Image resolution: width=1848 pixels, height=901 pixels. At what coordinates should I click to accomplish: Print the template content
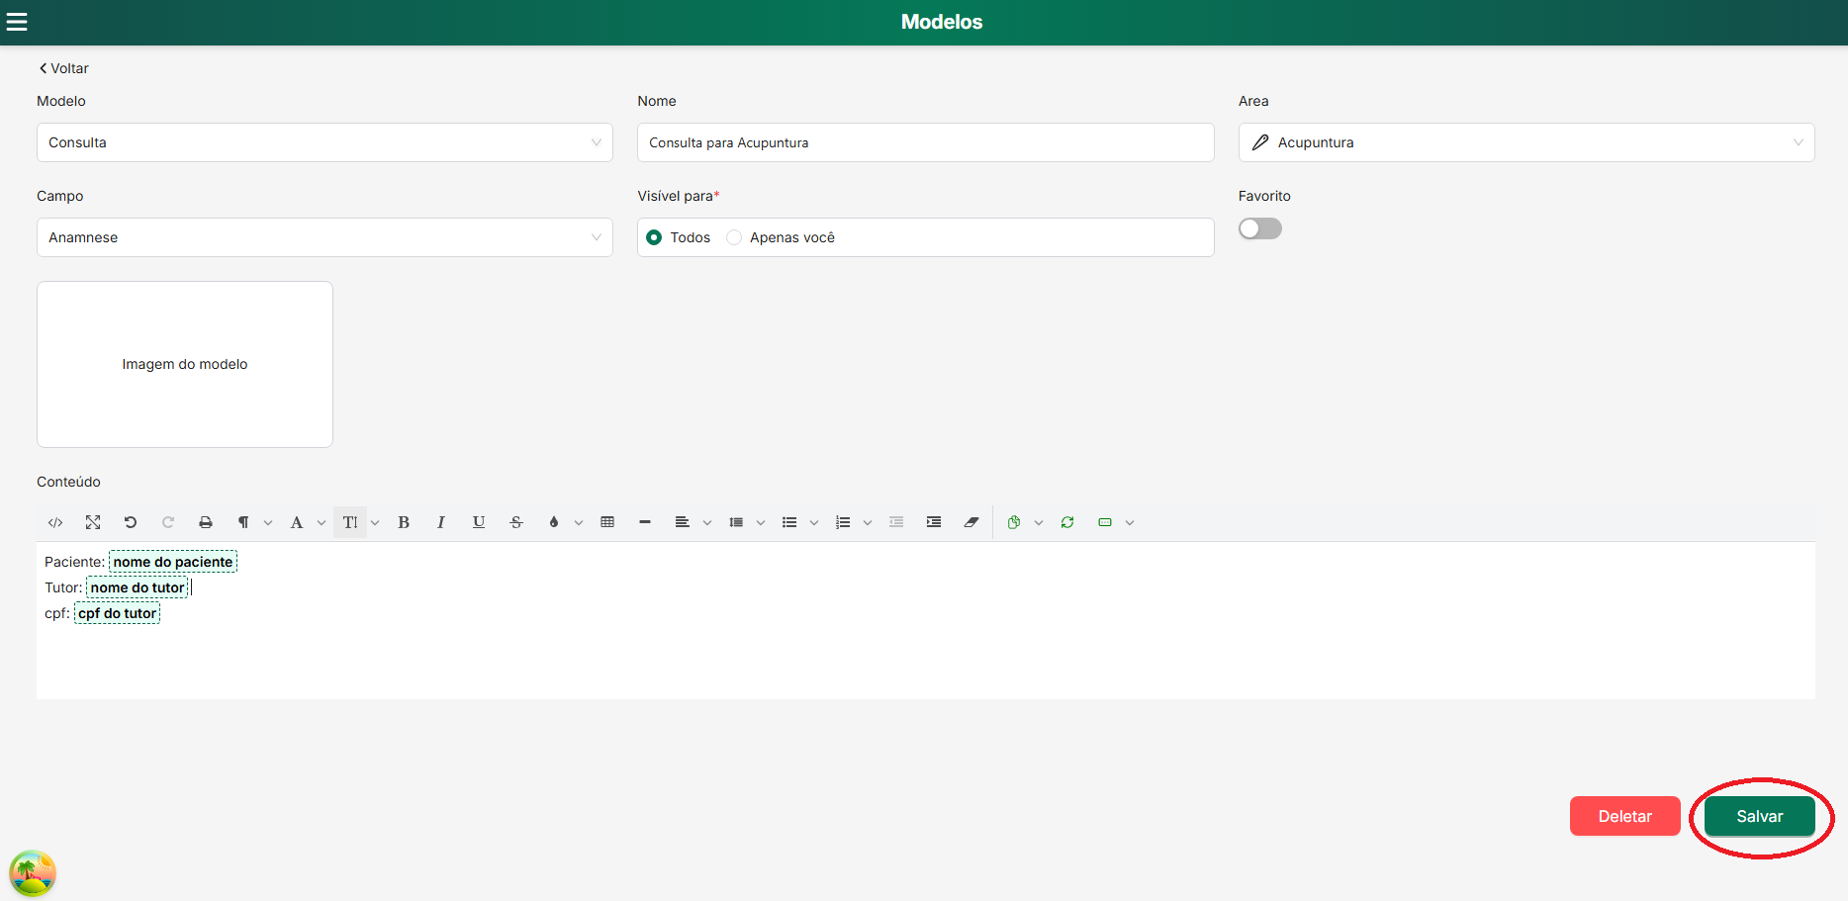(206, 522)
